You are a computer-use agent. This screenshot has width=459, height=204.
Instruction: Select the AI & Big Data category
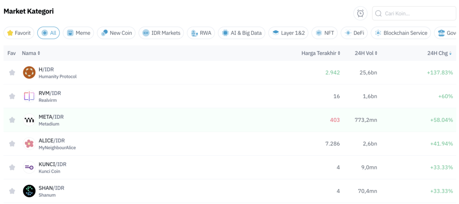[242, 33]
